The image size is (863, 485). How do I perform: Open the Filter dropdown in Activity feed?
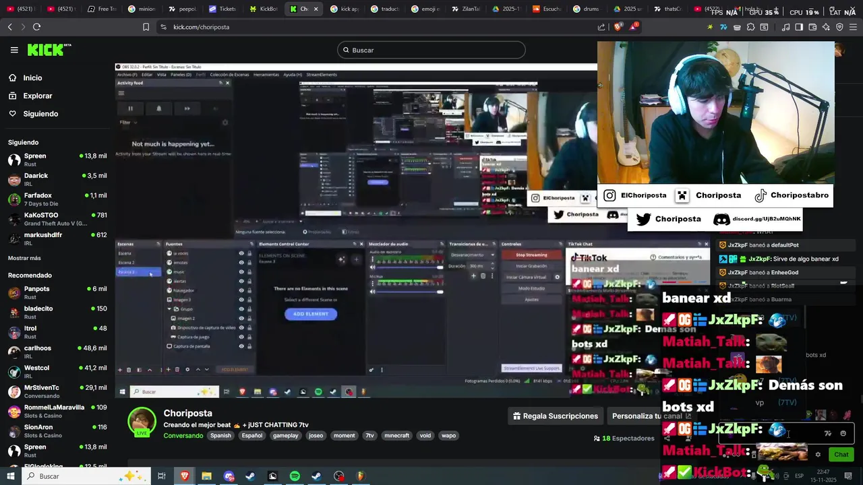click(x=128, y=123)
